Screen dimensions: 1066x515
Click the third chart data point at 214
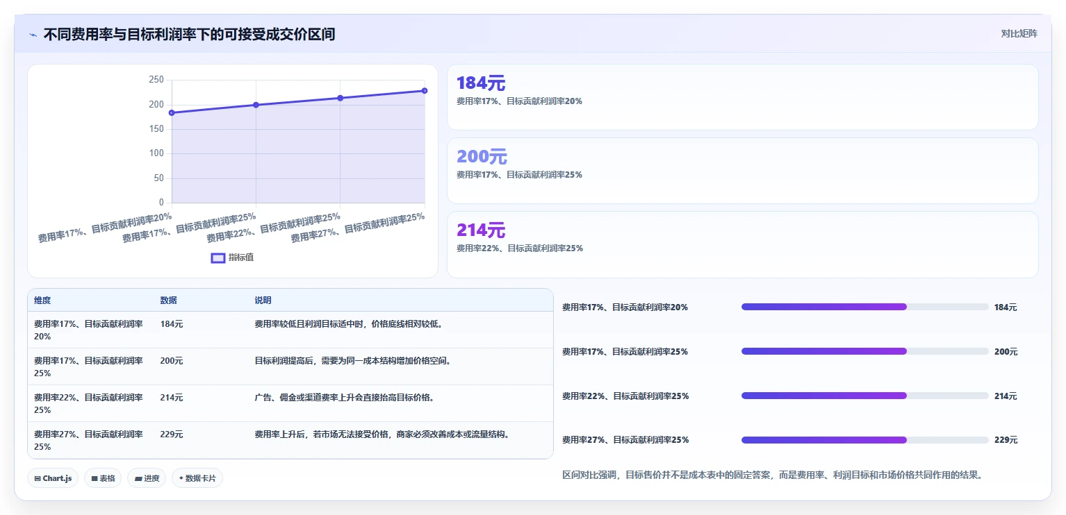[x=340, y=98]
